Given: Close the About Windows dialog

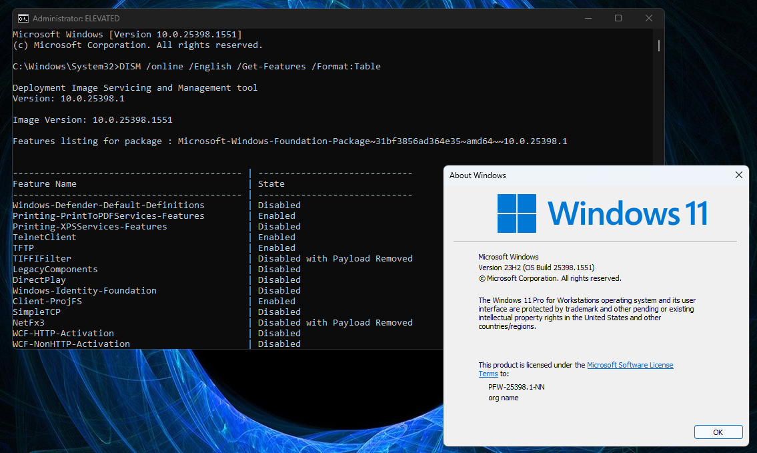Looking at the screenshot, I should [738, 175].
